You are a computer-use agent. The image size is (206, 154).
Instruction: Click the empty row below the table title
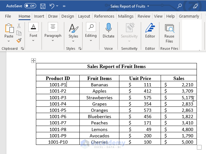[117, 72]
